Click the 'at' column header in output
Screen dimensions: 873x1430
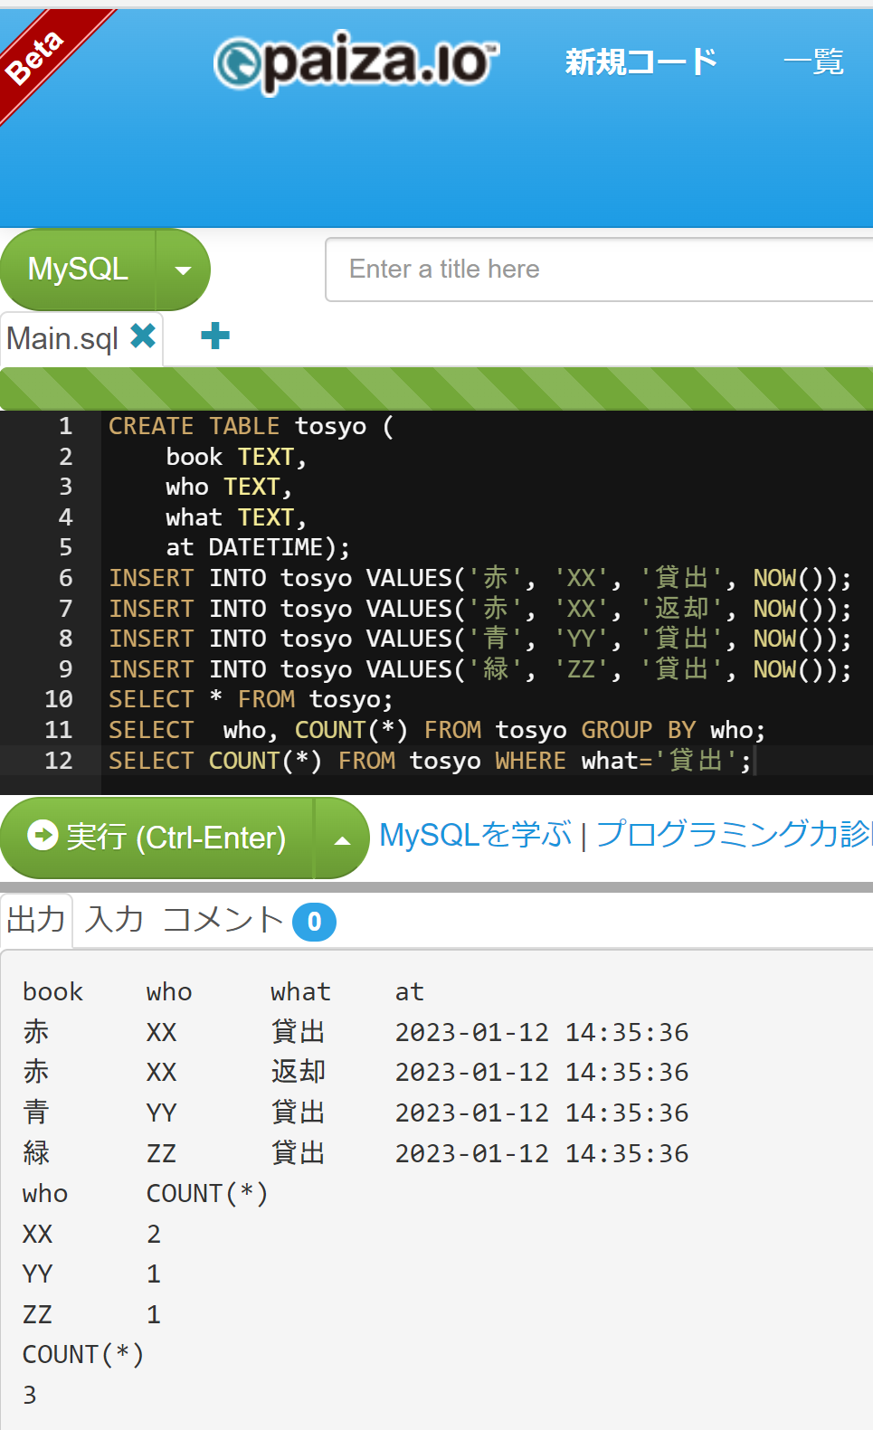point(409,992)
